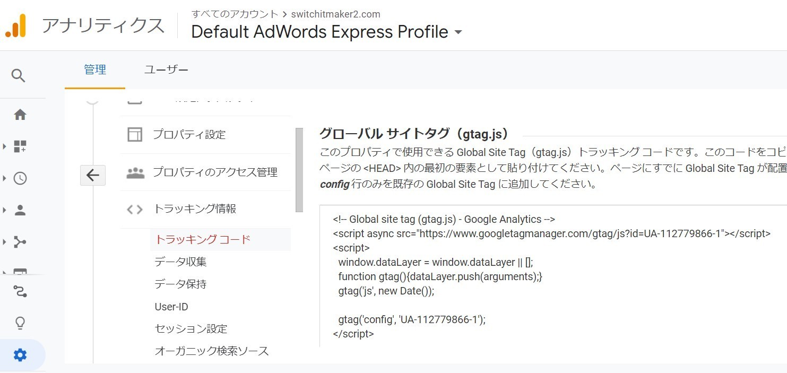The height and width of the screenshot is (373, 787).
Task: Switch to the 管理 tab
Action: pos(95,70)
